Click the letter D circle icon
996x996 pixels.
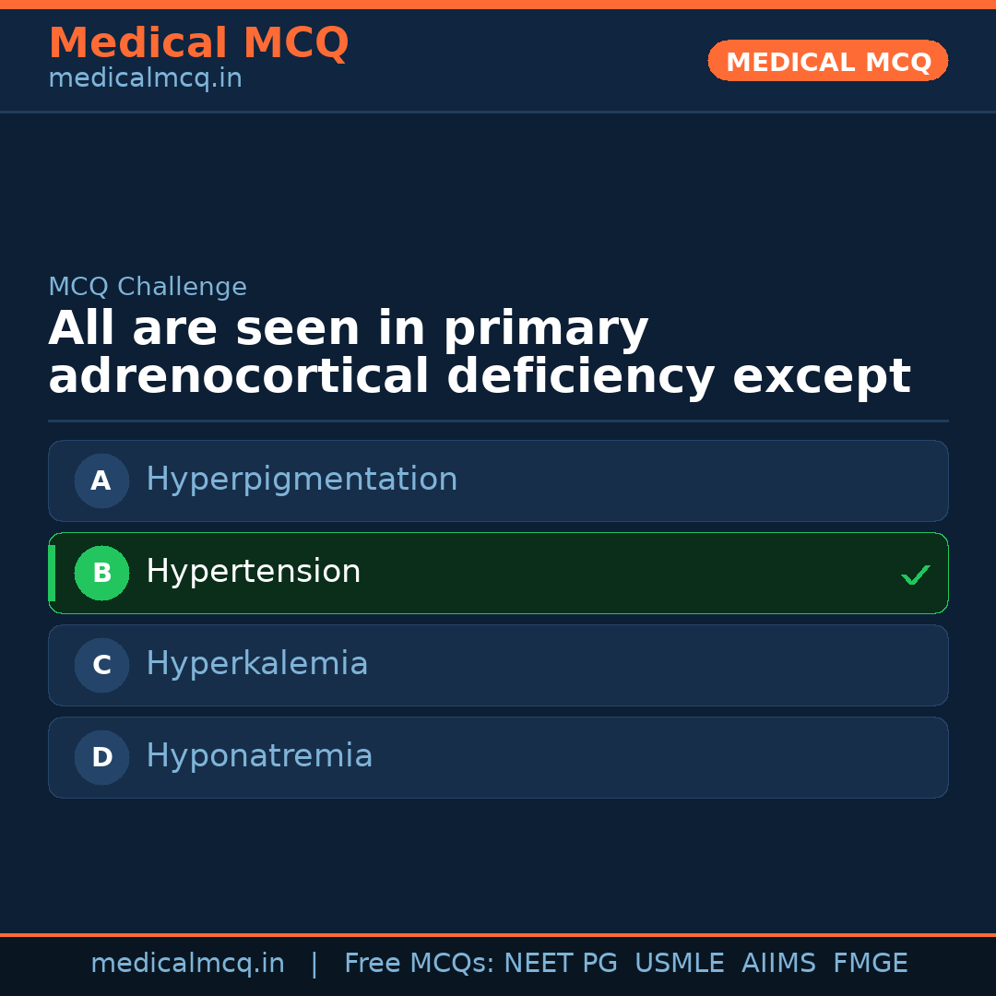101,757
